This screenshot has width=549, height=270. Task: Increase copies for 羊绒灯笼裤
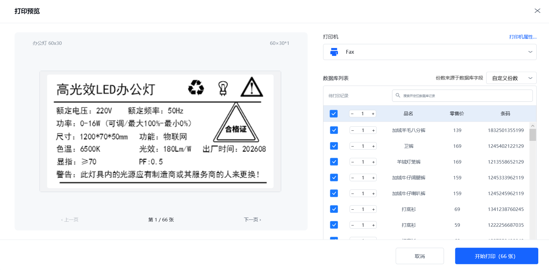[x=373, y=162]
